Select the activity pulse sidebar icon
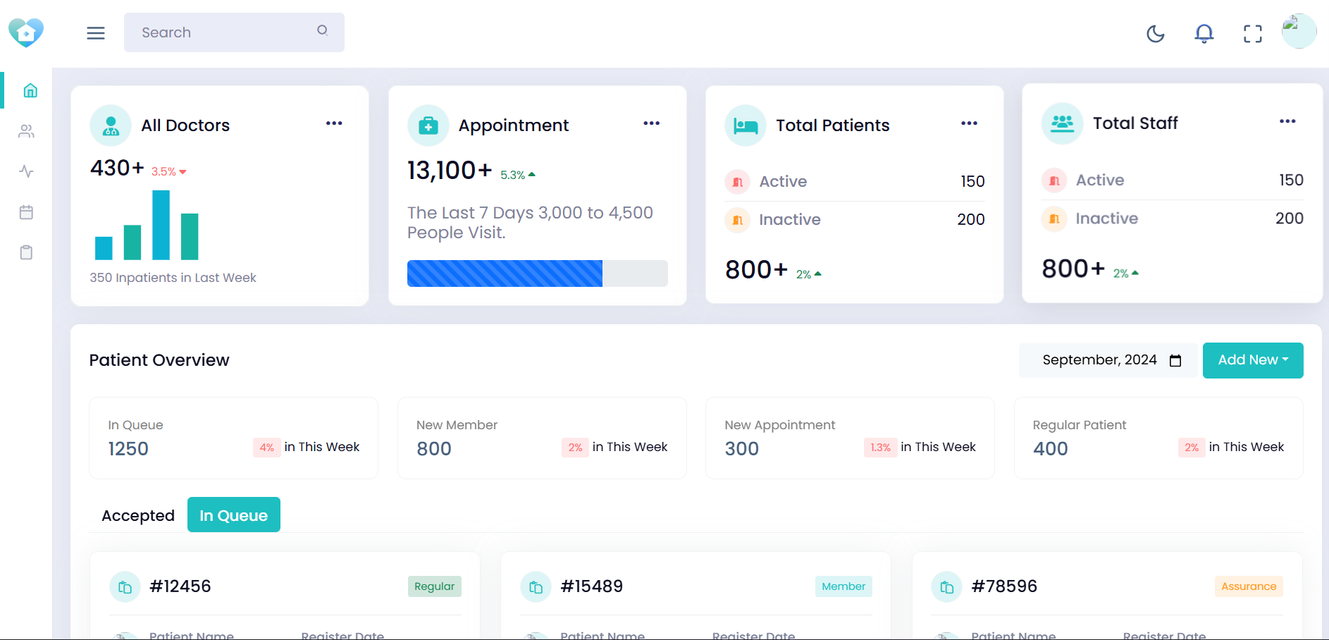The height and width of the screenshot is (640, 1329). [x=27, y=171]
